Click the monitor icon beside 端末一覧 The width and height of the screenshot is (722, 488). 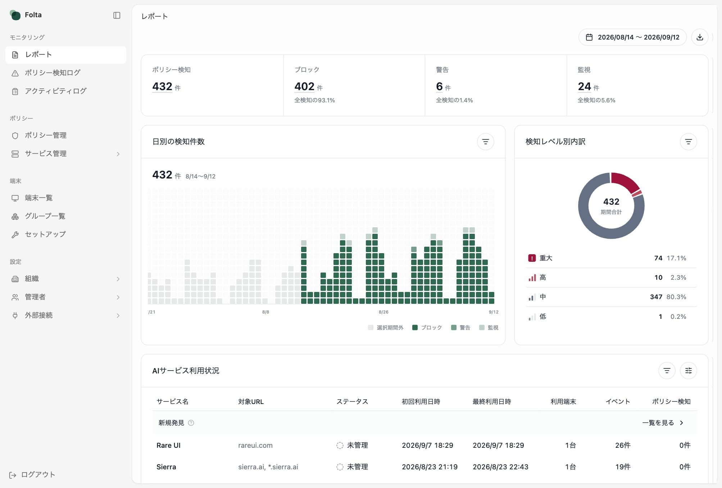tap(15, 198)
